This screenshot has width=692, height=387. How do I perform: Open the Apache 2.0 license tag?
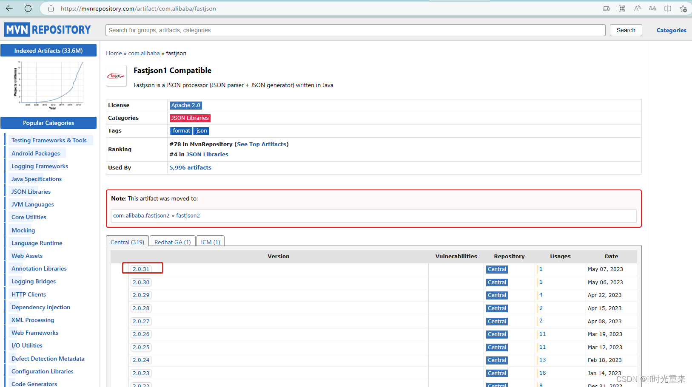pyautogui.click(x=185, y=105)
